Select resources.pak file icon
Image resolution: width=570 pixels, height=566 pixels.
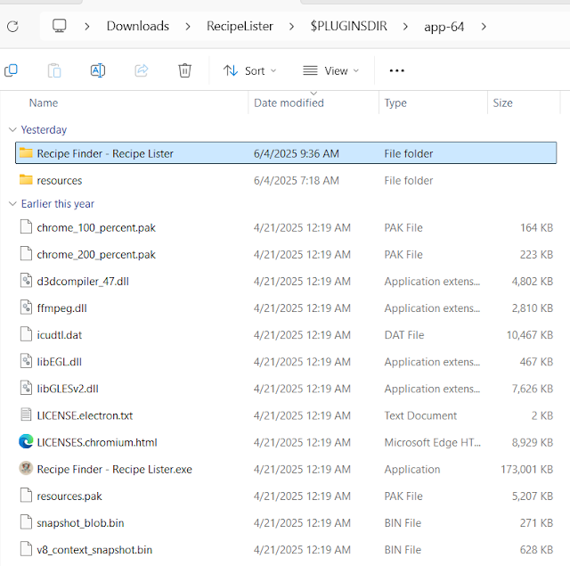(x=26, y=496)
